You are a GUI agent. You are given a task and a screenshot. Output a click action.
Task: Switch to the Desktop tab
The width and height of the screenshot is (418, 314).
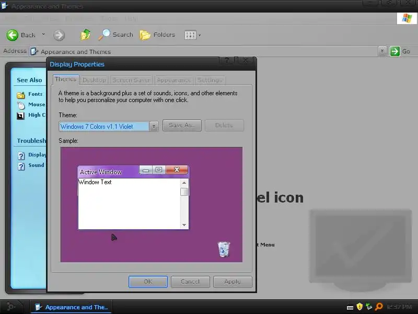pos(94,80)
